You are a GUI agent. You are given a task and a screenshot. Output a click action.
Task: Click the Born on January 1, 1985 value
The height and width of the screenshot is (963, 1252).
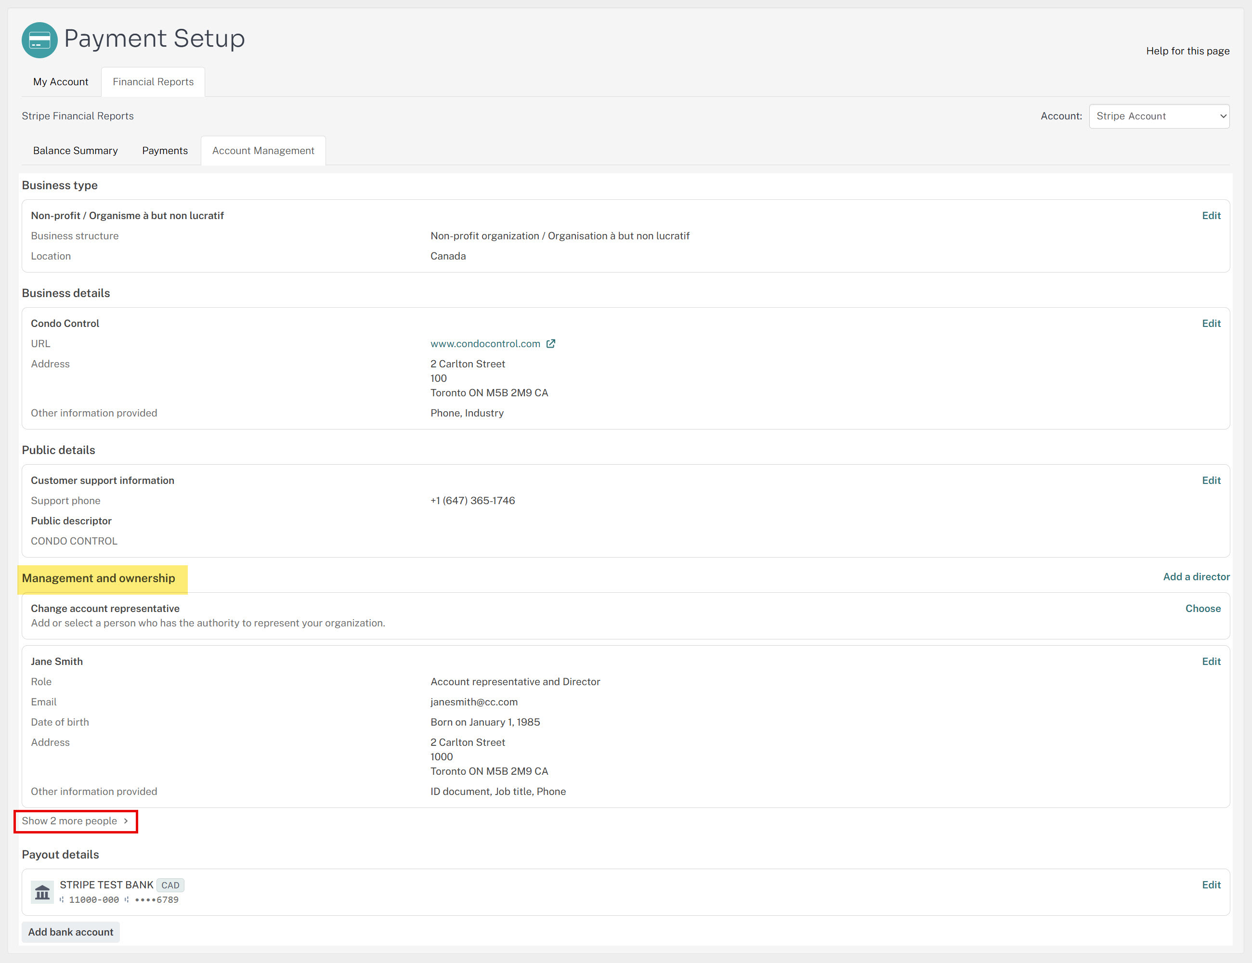(485, 722)
